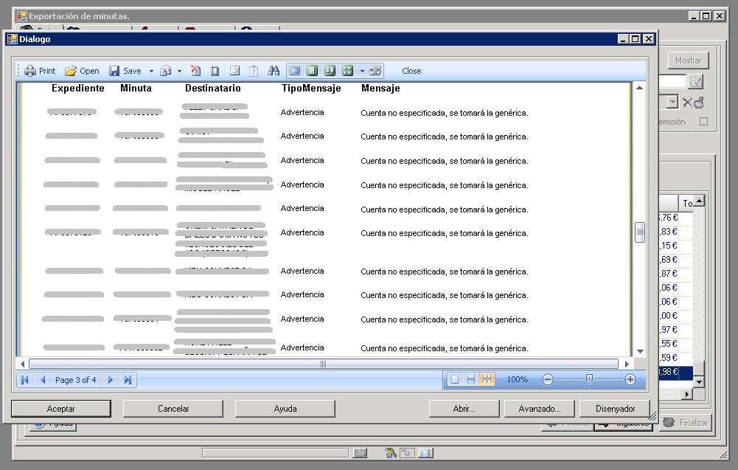Click the zoom in plus button
This screenshot has height=470, width=738.
630,379
